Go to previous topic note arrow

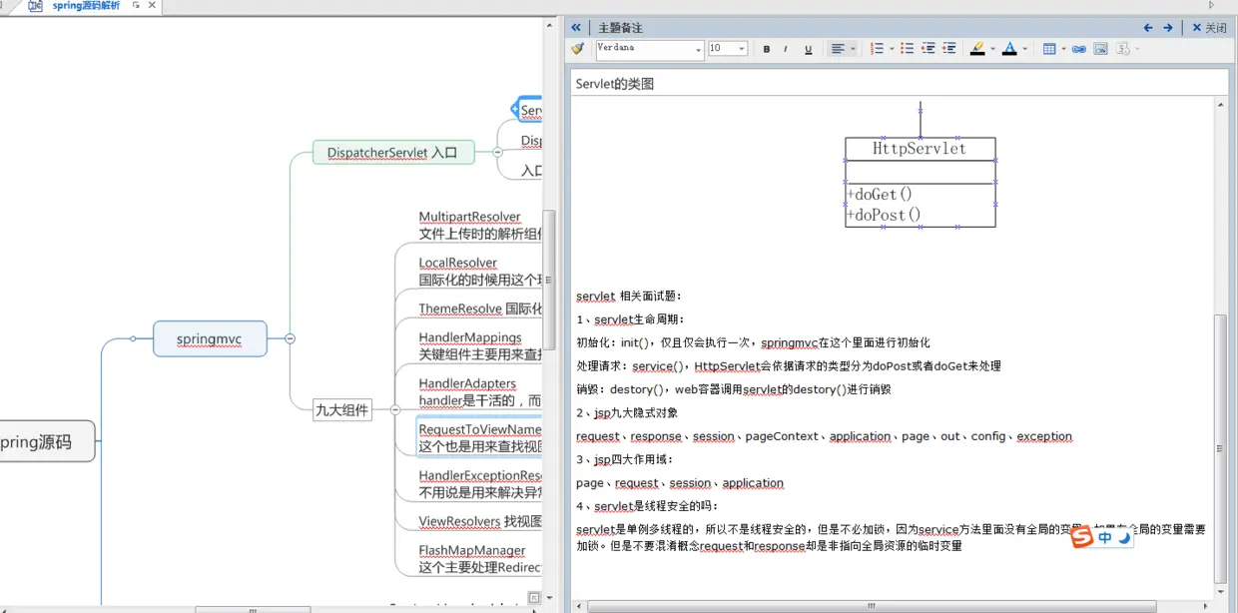coord(1148,28)
